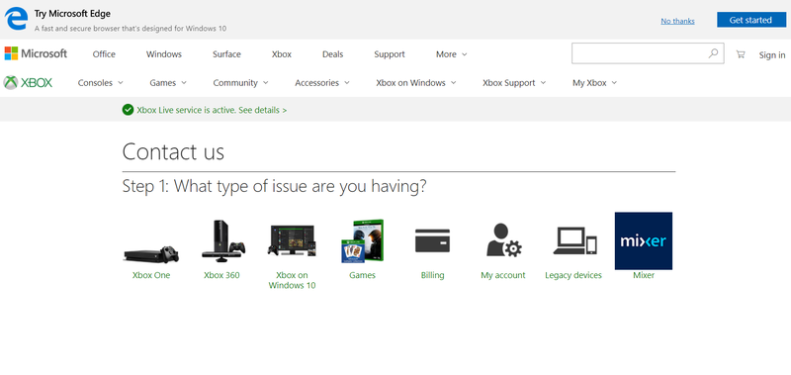Image resolution: width=791 pixels, height=375 pixels.
Task: Expand the Games dropdown in Xbox nav
Action: 168,83
